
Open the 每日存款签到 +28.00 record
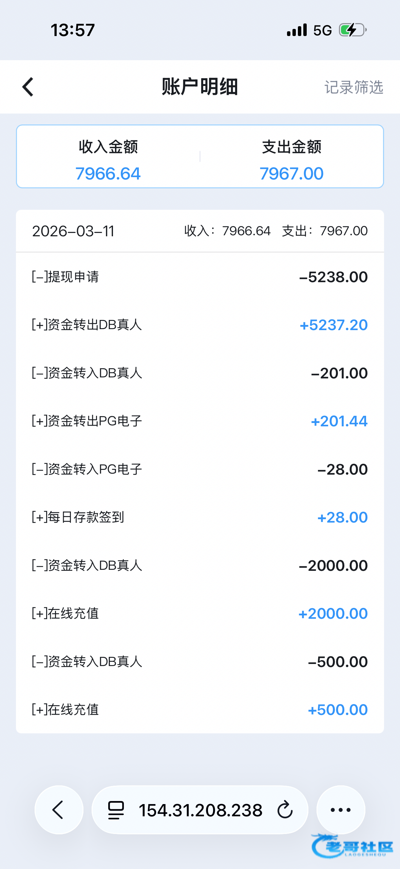click(200, 517)
